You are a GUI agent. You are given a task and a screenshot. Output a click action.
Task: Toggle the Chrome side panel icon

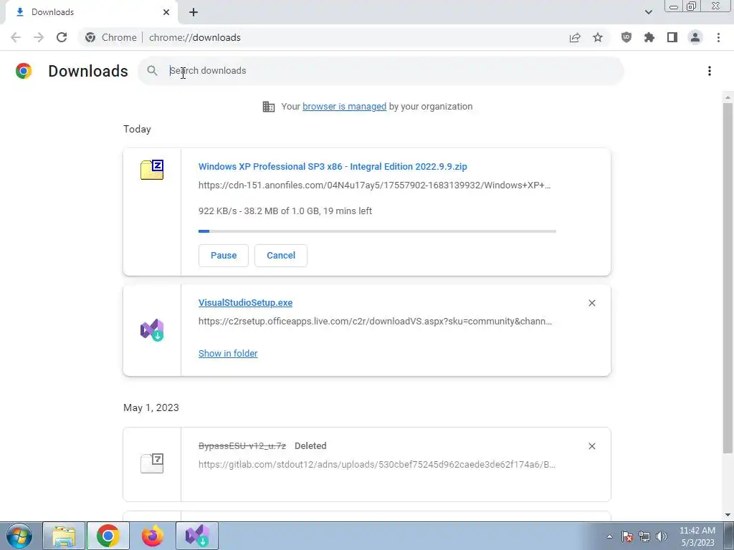672,37
